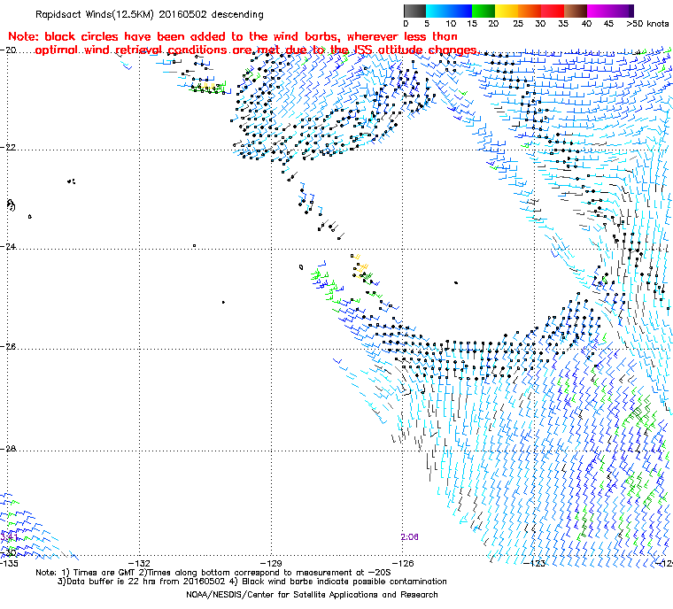Click the '-26' latitude axis label

click(8, 346)
